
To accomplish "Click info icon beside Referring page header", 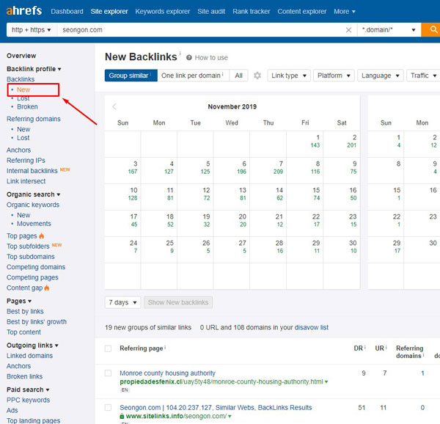I will click(x=165, y=348).
